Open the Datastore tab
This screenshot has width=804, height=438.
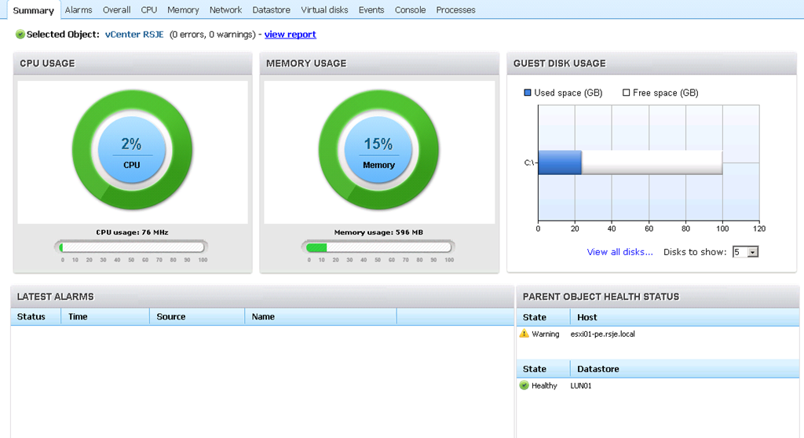[271, 10]
